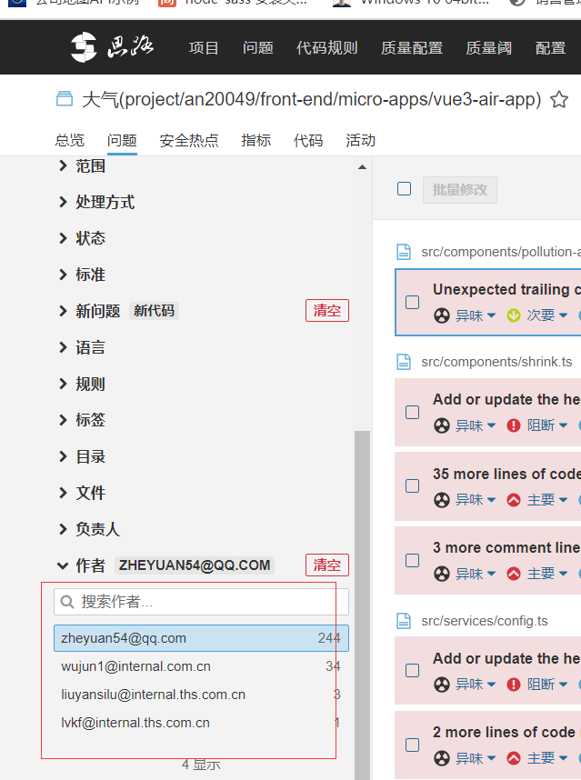
Task: Click the code smell icon on trailing comma issue
Action: coord(441,315)
